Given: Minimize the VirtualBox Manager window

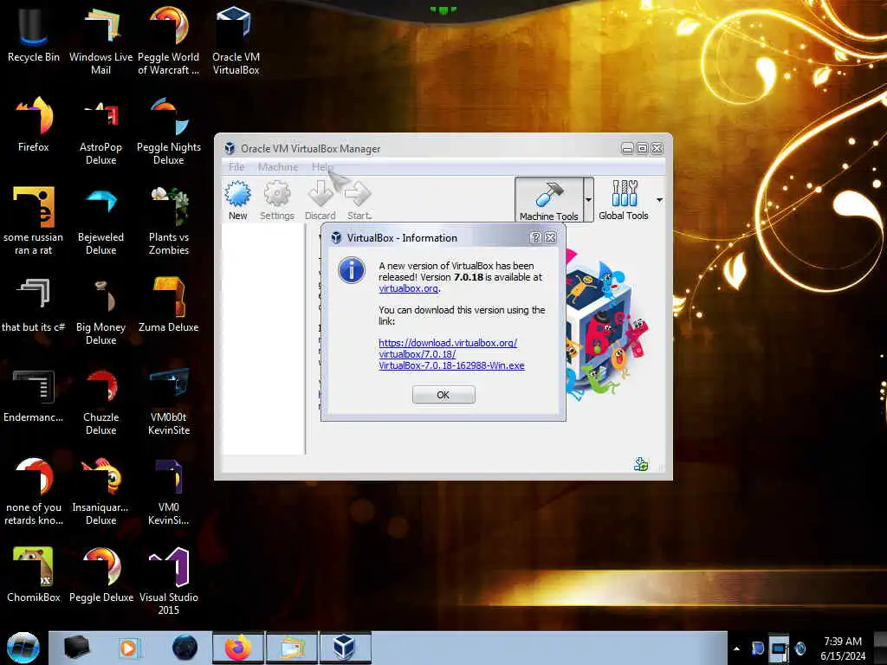Looking at the screenshot, I should [627, 148].
